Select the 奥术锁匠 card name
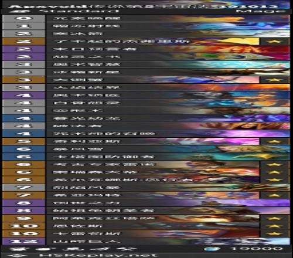The image size is (293, 258). click(87, 95)
